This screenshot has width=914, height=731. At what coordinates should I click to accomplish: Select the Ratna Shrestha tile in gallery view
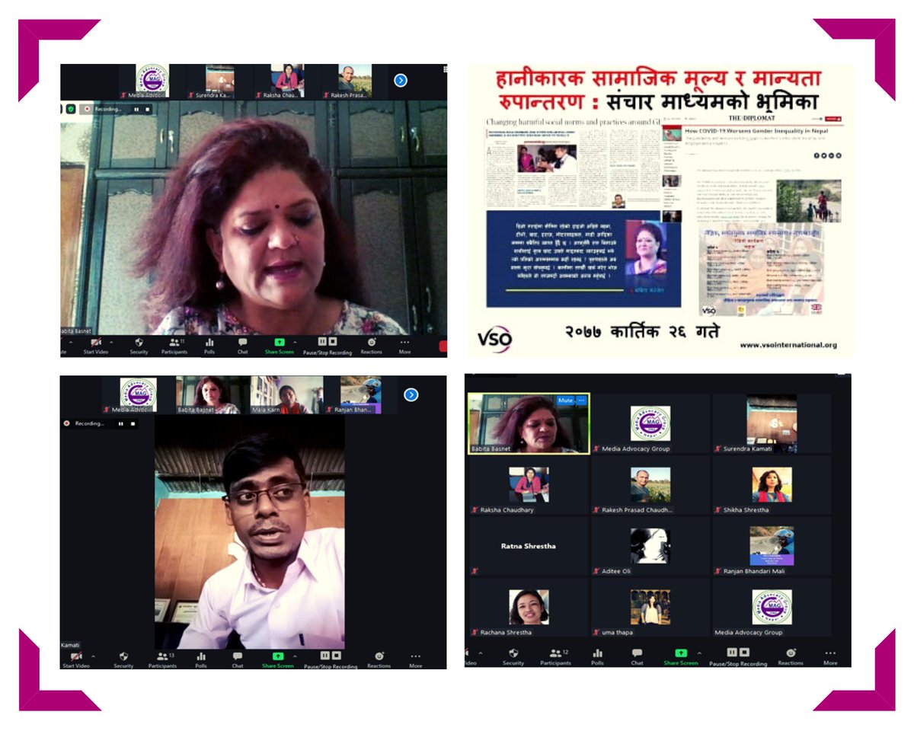point(528,547)
